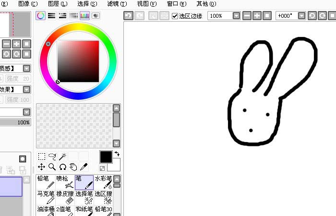Uncheck the 选区边缘 checkbox

point(175,16)
